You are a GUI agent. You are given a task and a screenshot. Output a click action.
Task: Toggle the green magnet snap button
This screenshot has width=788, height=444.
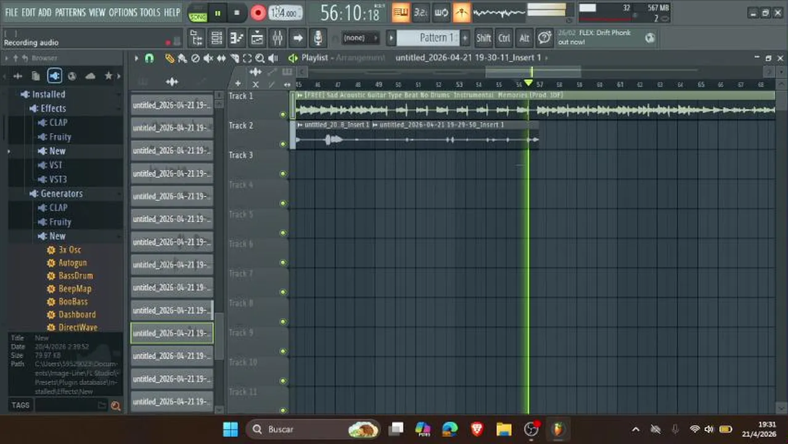click(149, 58)
